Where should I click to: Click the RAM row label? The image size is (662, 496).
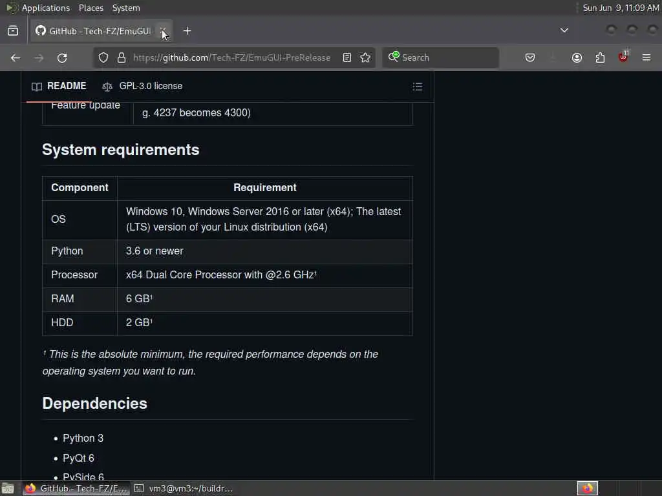pyautogui.click(x=63, y=298)
